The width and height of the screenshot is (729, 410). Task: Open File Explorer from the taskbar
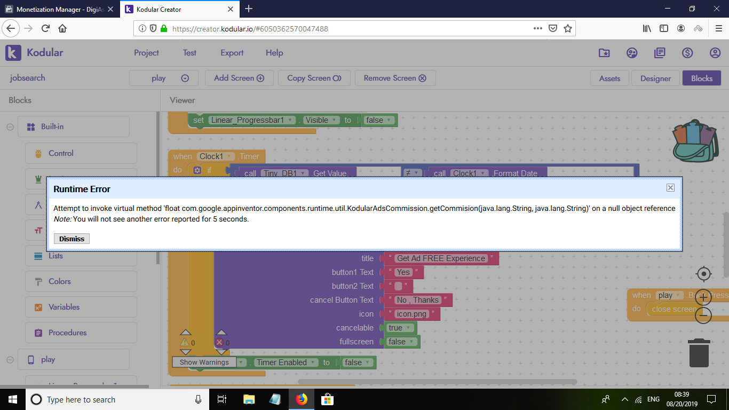(x=249, y=399)
